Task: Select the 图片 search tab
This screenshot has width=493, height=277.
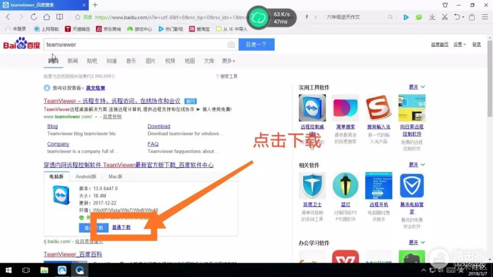Action: [x=151, y=61]
